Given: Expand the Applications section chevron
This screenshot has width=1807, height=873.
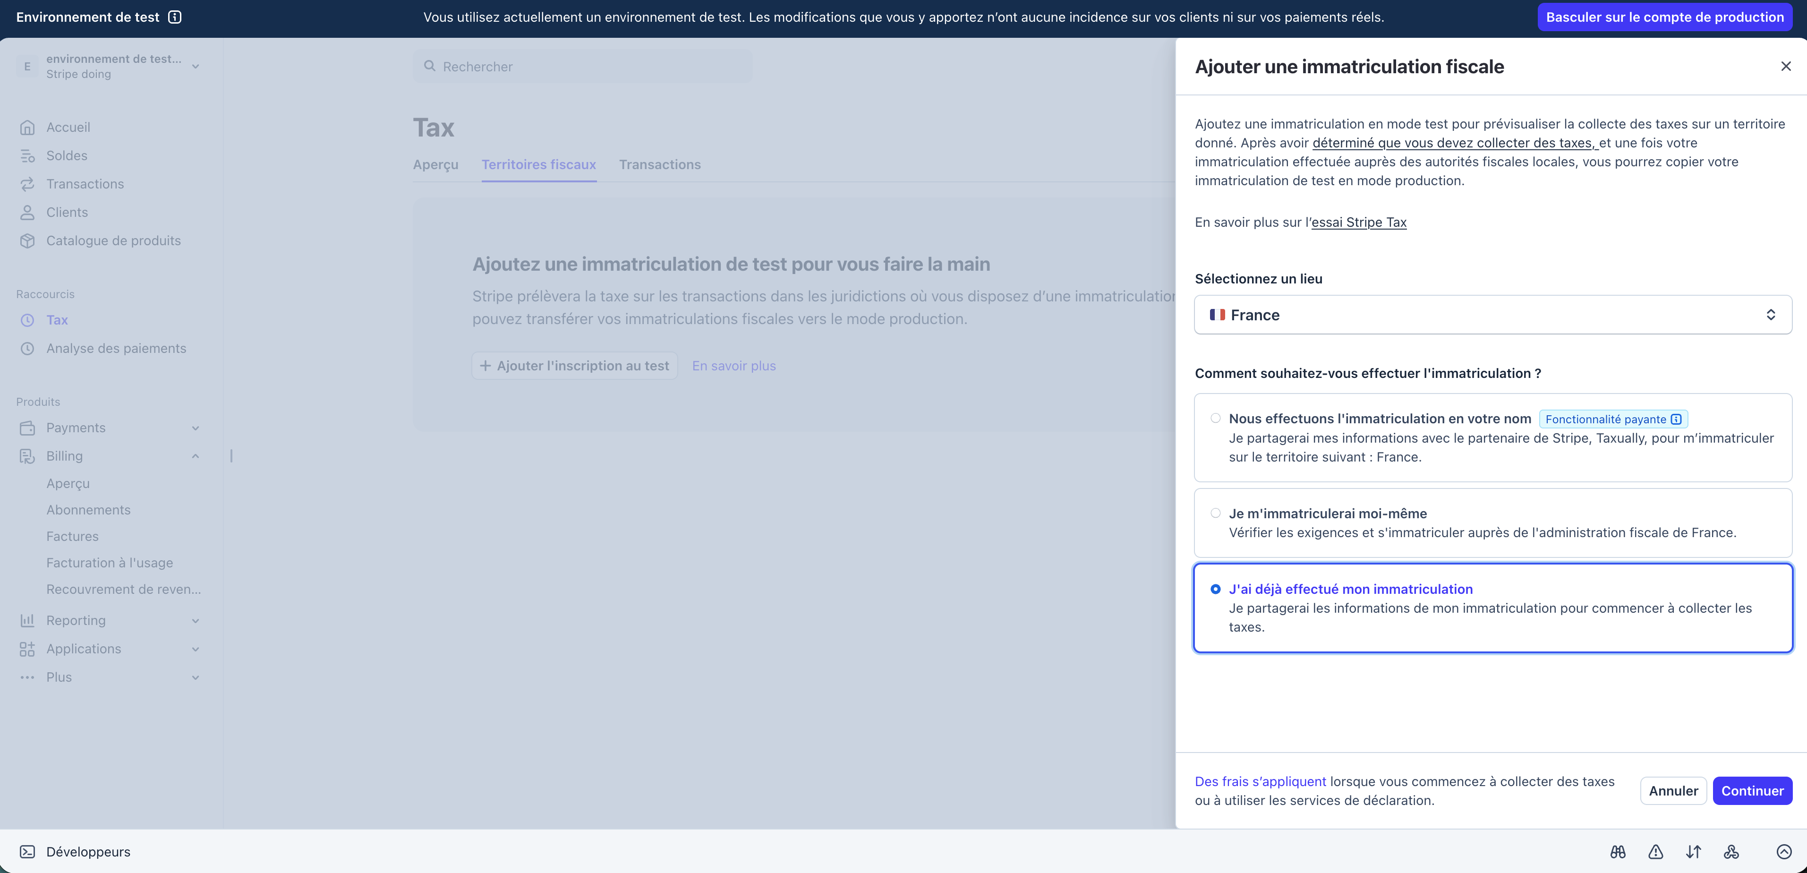Looking at the screenshot, I should (196, 649).
